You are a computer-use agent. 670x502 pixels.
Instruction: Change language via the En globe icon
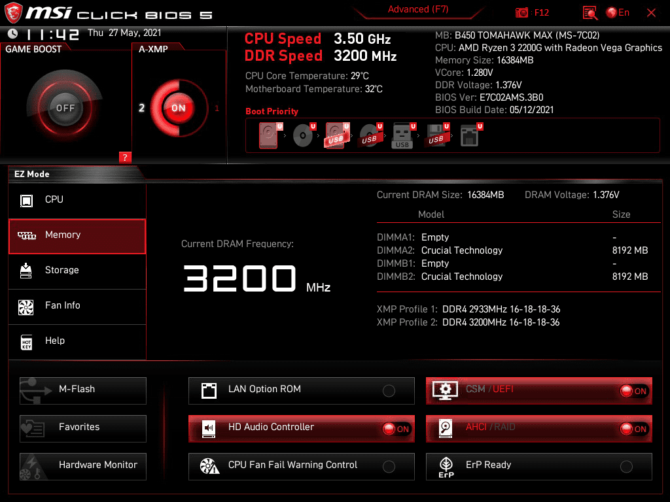[x=618, y=13]
